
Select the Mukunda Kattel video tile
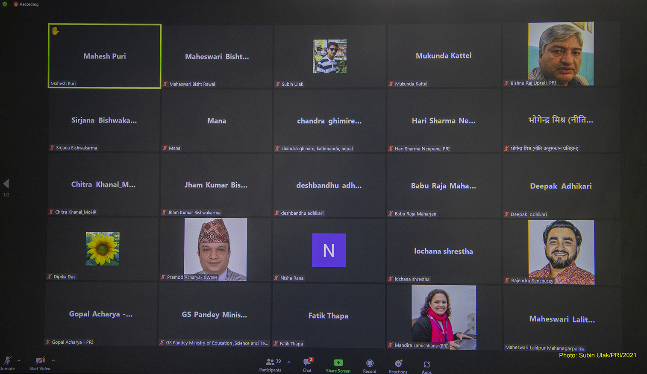[x=444, y=56]
